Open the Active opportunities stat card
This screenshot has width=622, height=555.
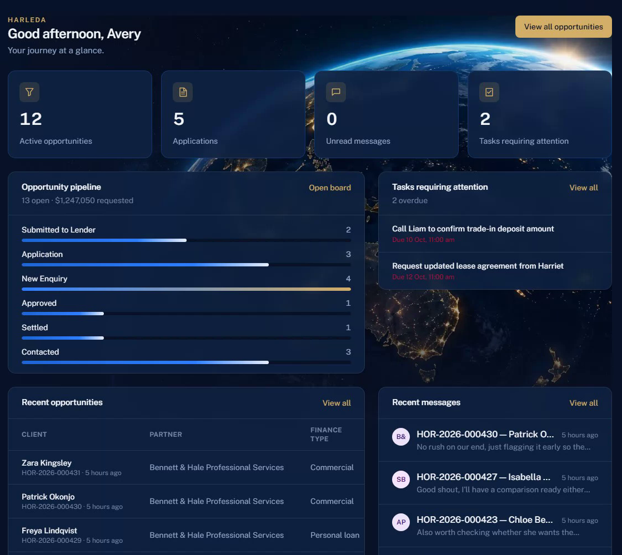[80, 114]
